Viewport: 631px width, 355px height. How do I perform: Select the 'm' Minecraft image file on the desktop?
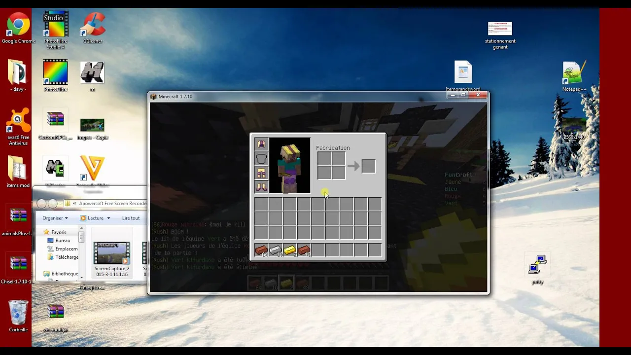point(92,76)
